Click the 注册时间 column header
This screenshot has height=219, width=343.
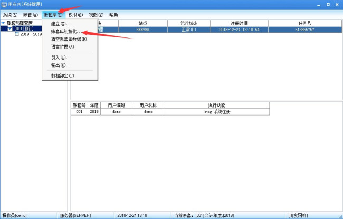tap(239, 23)
